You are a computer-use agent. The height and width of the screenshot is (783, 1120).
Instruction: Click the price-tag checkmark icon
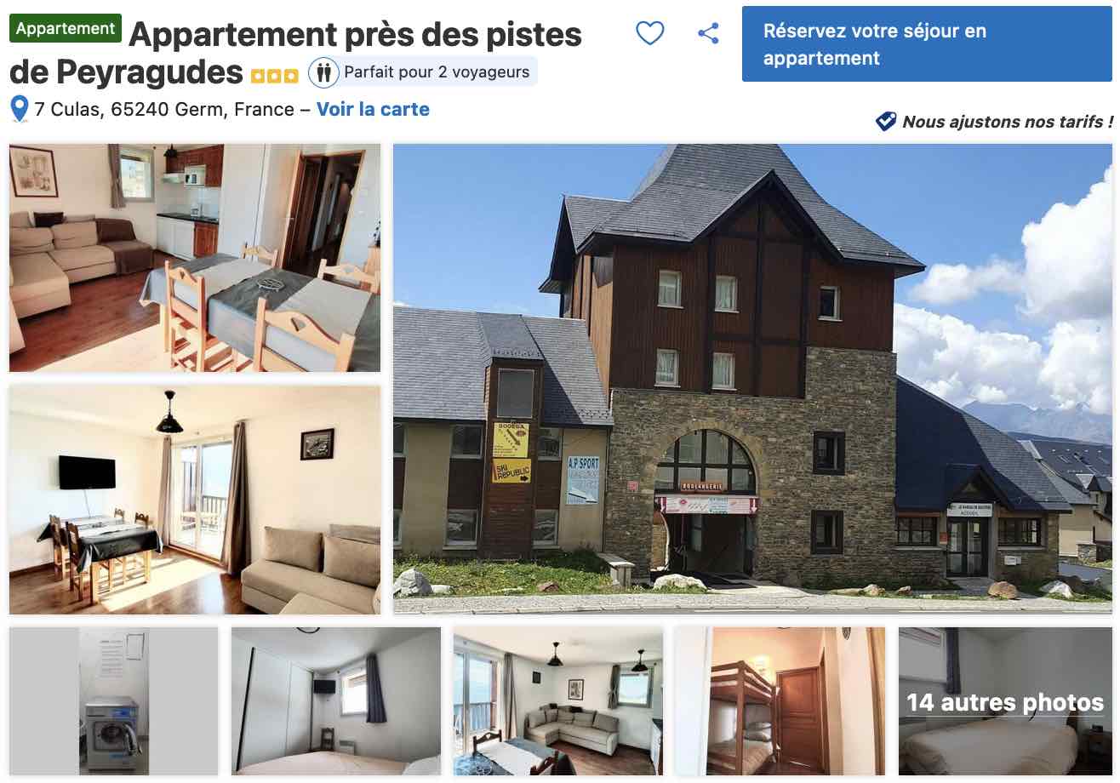point(886,122)
